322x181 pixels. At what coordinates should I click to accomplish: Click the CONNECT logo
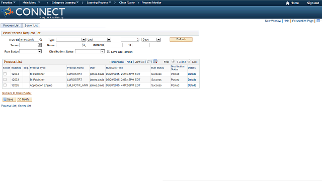[x=33, y=12]
